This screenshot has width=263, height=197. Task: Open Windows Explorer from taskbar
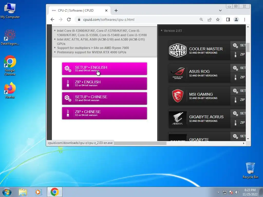(23, 192)
